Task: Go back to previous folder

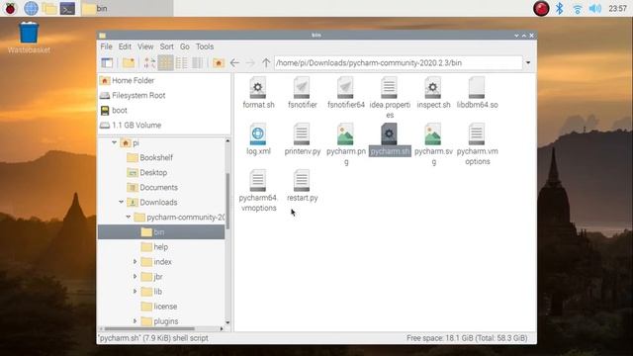Action: click(234, 62)
